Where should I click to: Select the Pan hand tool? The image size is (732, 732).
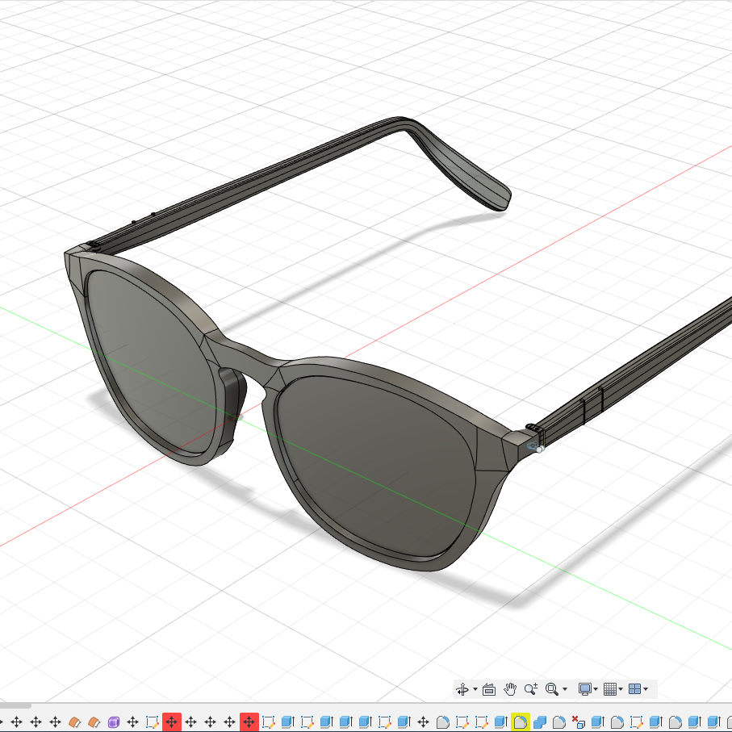click(510, 689)
